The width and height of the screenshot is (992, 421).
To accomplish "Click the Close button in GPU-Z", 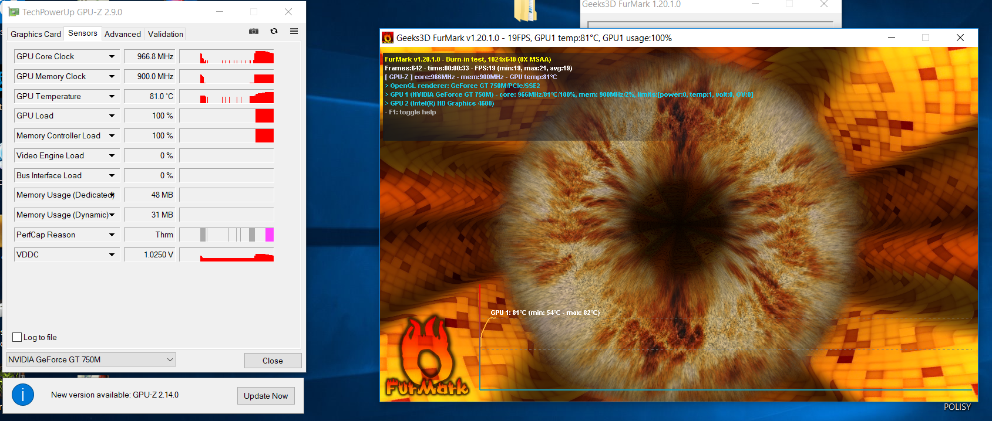I will (273, 361).
